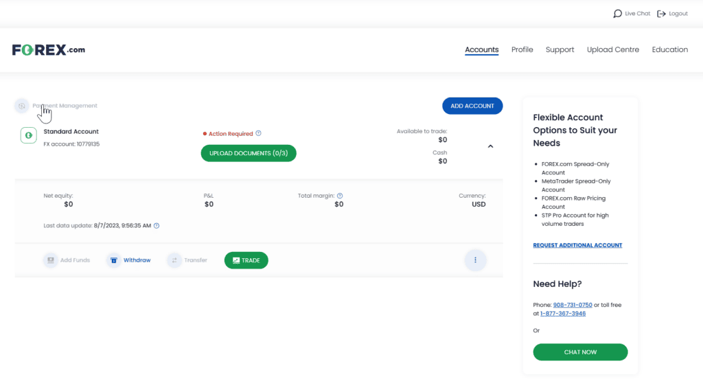Click the Net equity label
The width and height of the screenshot is (703, 379).
tap(58, 196)
